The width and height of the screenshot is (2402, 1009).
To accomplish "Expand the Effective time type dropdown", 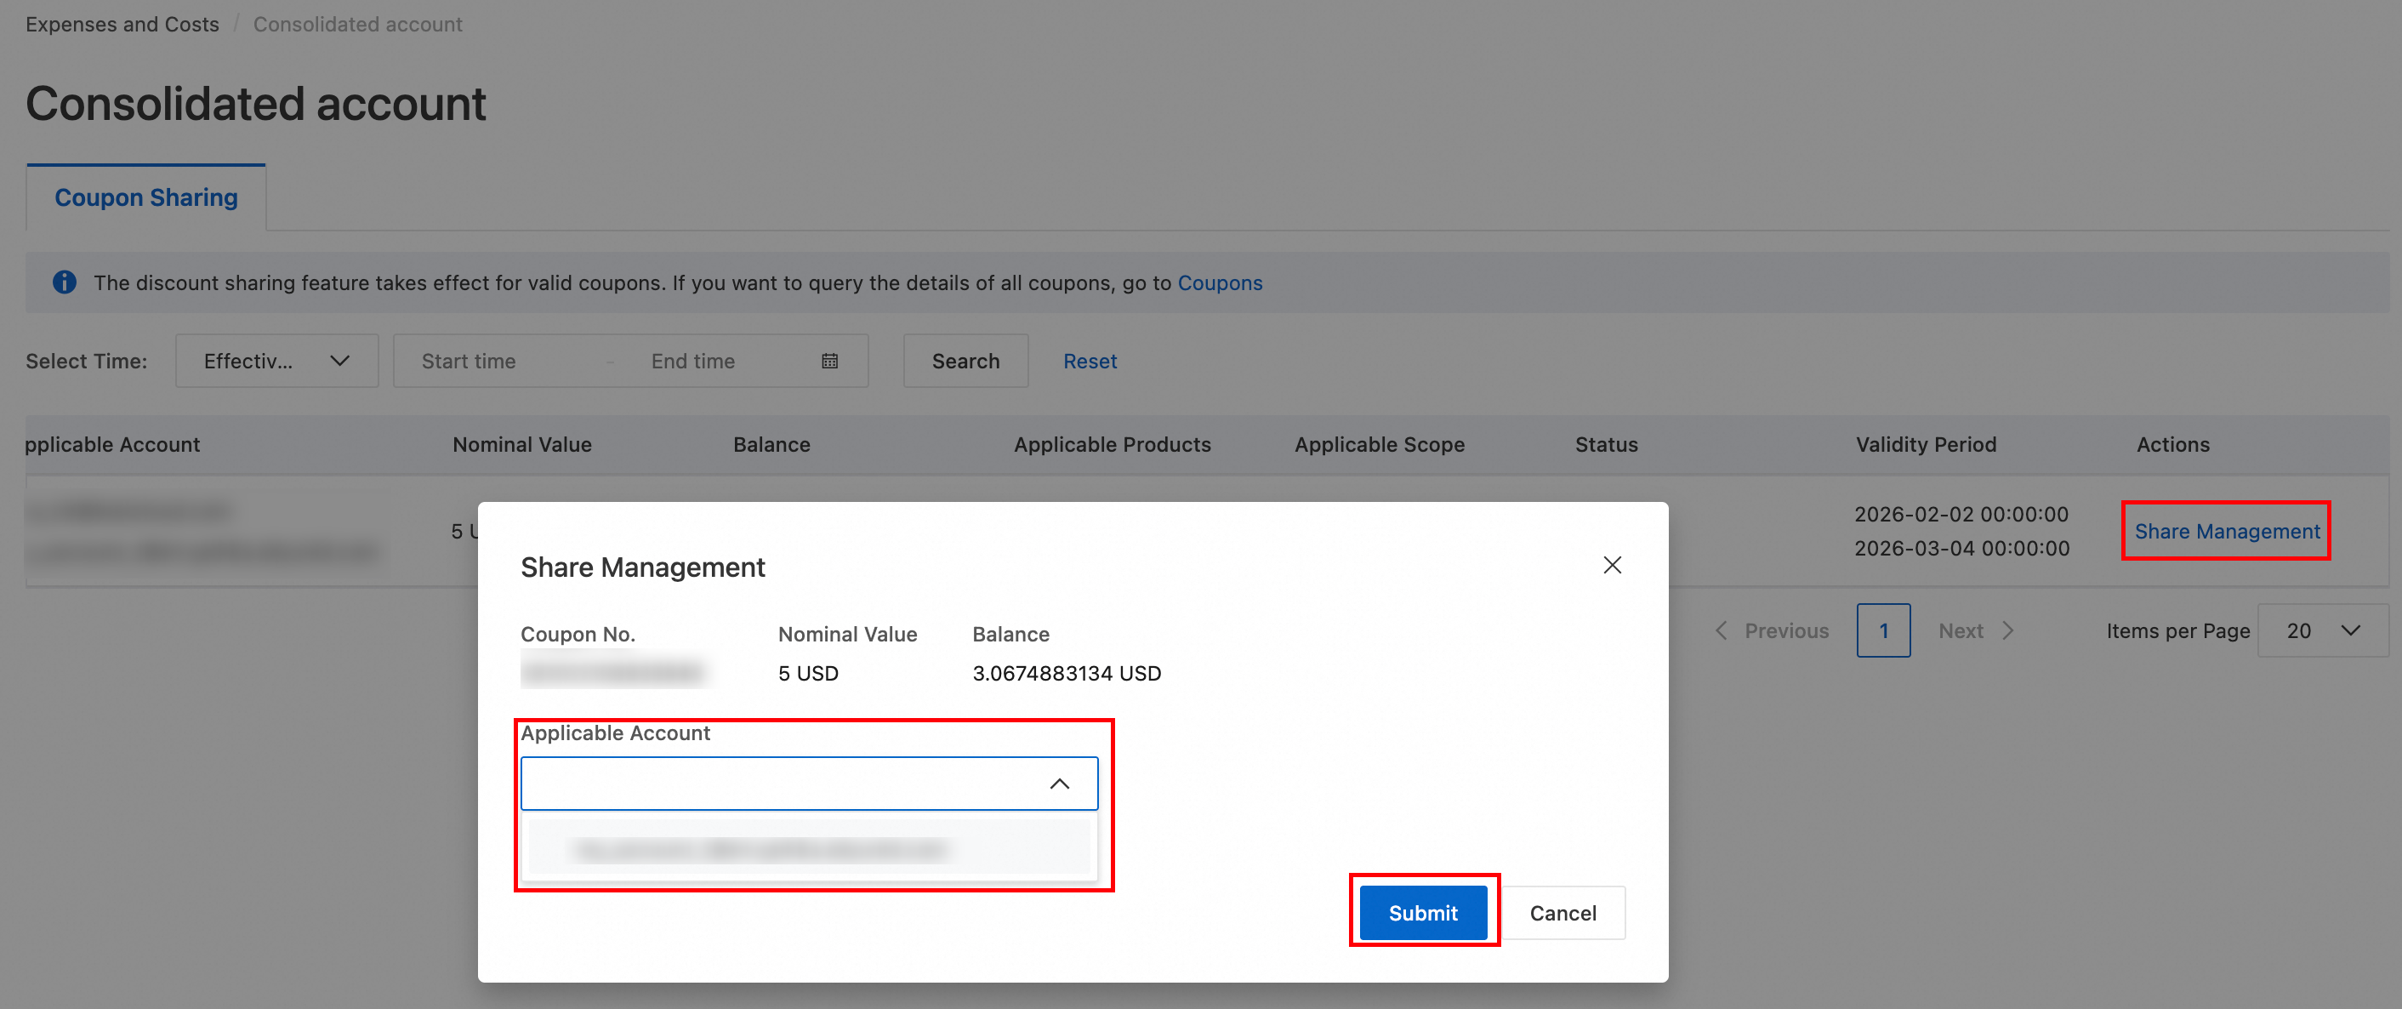I will tap(276, 361).
